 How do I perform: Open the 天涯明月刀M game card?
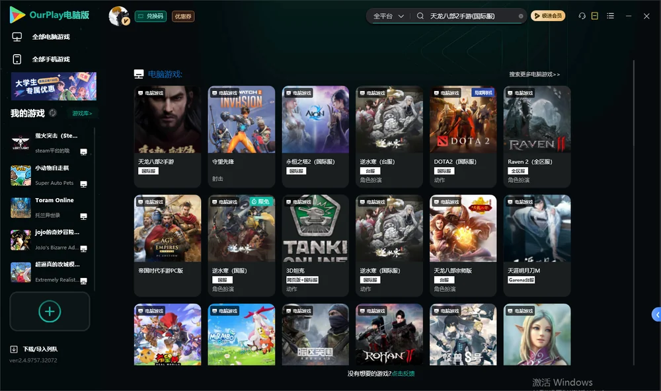(537, 246)
